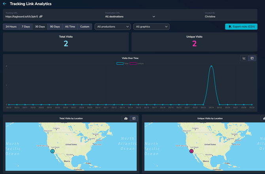Select the 24 Hours range

pos(11,26)
